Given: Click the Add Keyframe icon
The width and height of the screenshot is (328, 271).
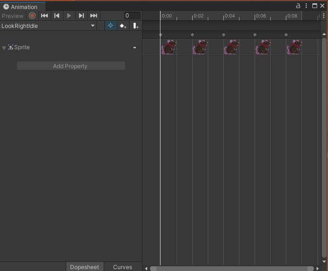Looking at the screenshot, I should point(123,26).
